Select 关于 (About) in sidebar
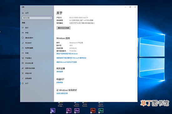Viewport: 172px width, 114px height. coord(25,83)
